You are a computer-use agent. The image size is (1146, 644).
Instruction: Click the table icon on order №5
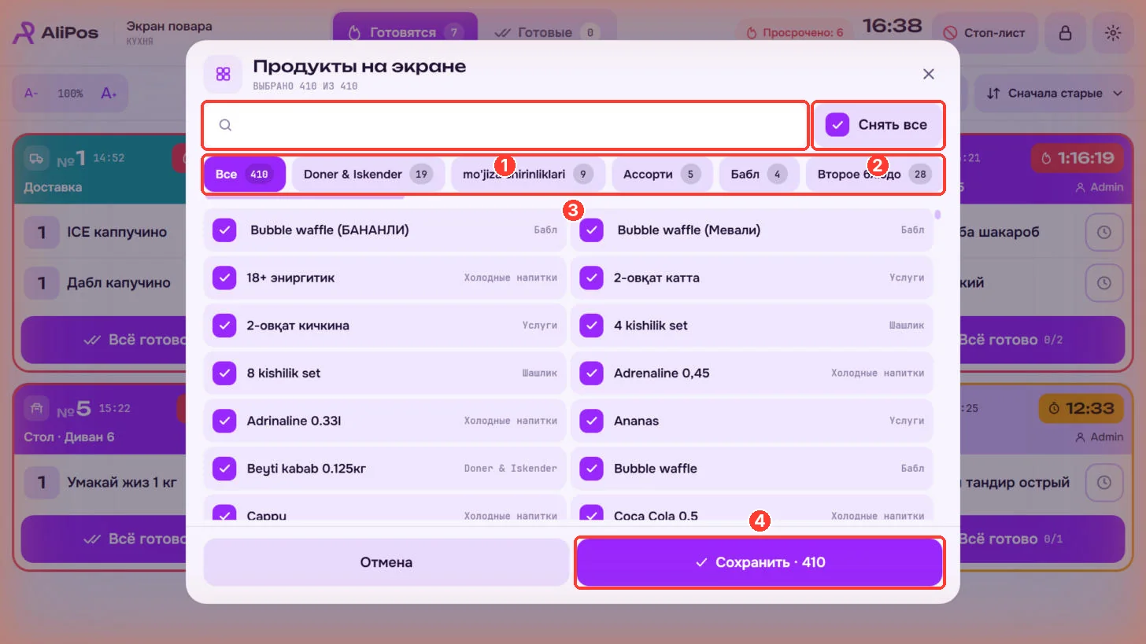pos(36,408)
